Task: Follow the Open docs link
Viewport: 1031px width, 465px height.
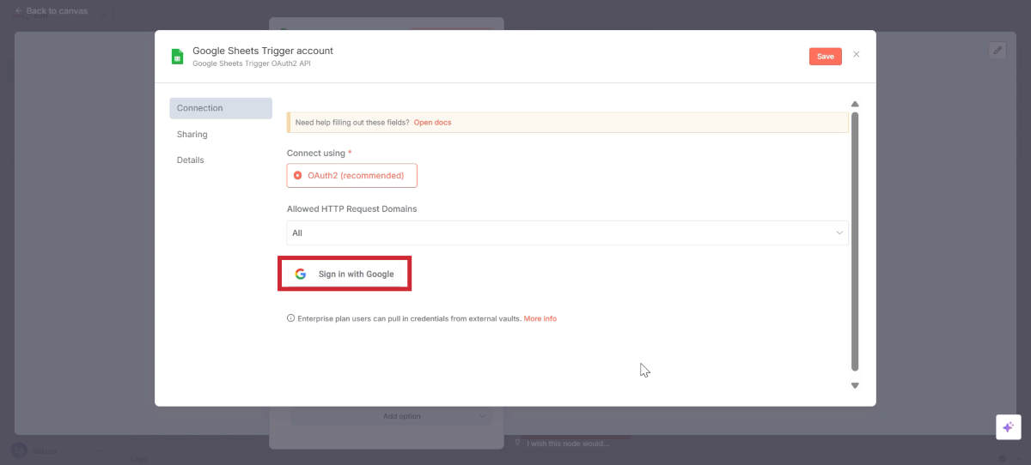Action: (432, 123)
